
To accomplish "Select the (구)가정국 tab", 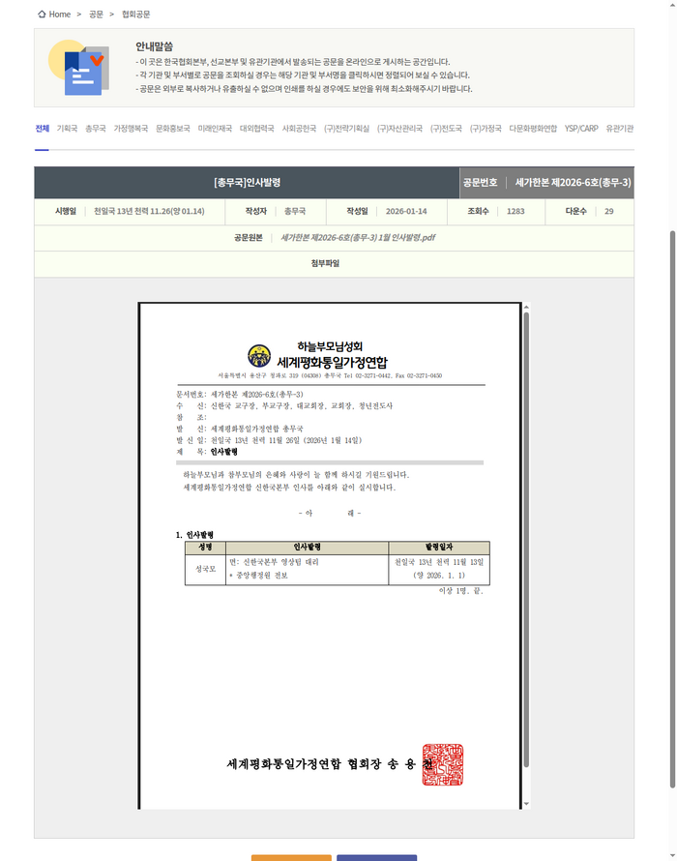I will (486, 129).
